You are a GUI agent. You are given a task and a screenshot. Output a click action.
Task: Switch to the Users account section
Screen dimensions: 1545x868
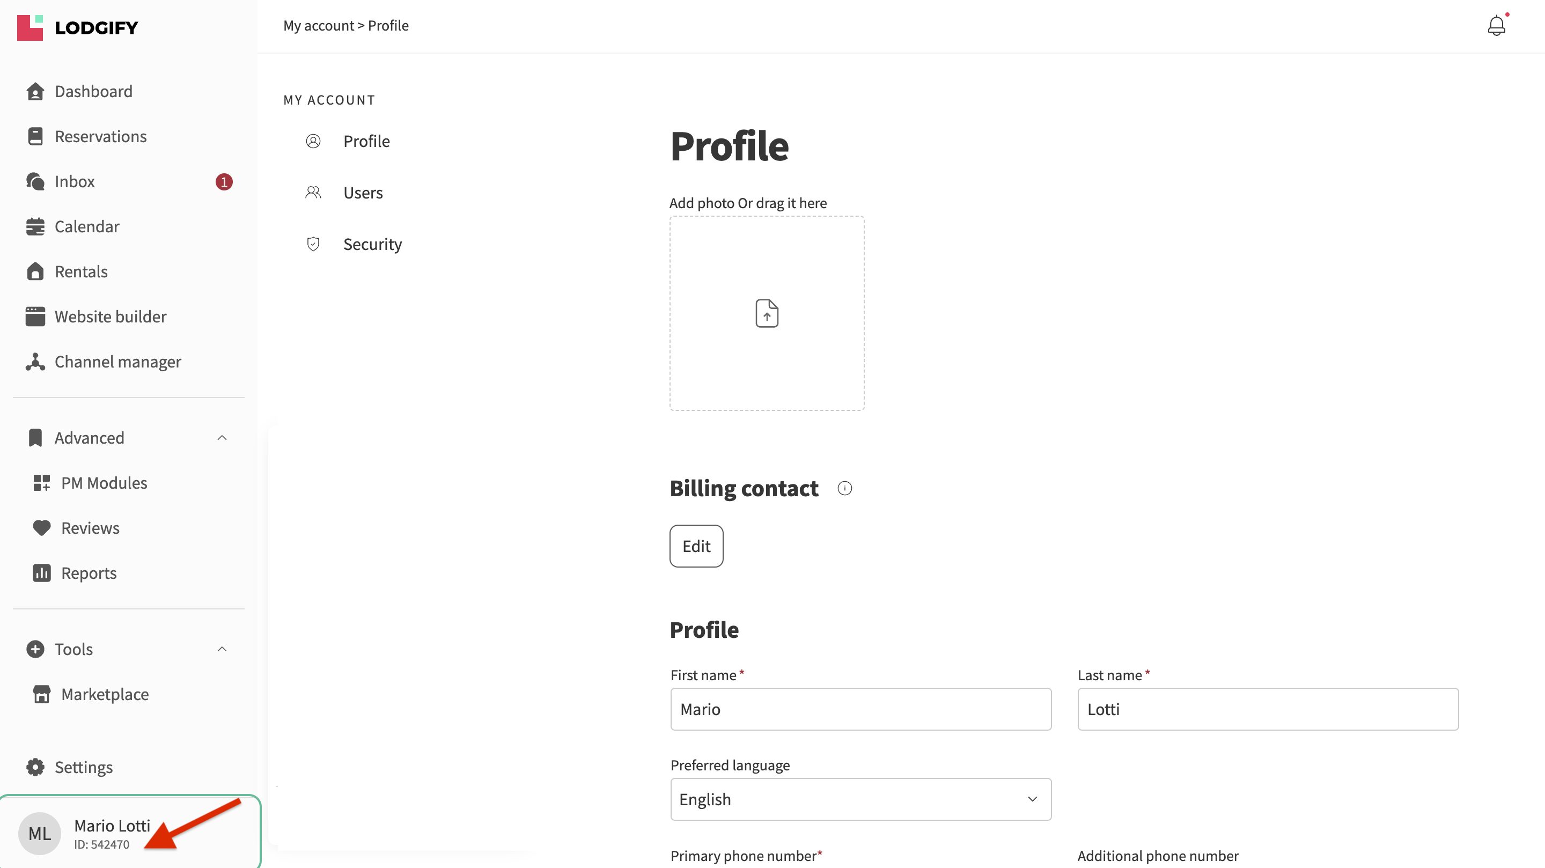click(362, 193)
